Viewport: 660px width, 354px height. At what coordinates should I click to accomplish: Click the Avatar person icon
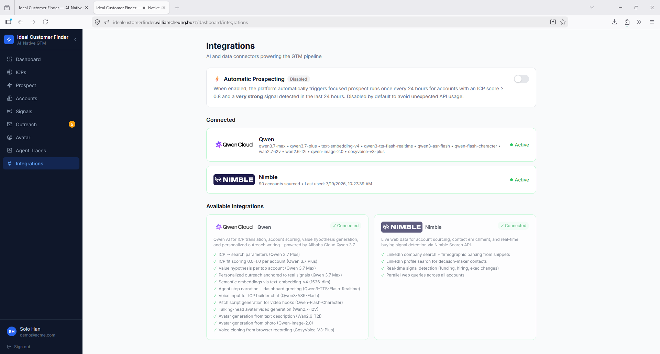point(10,137)
